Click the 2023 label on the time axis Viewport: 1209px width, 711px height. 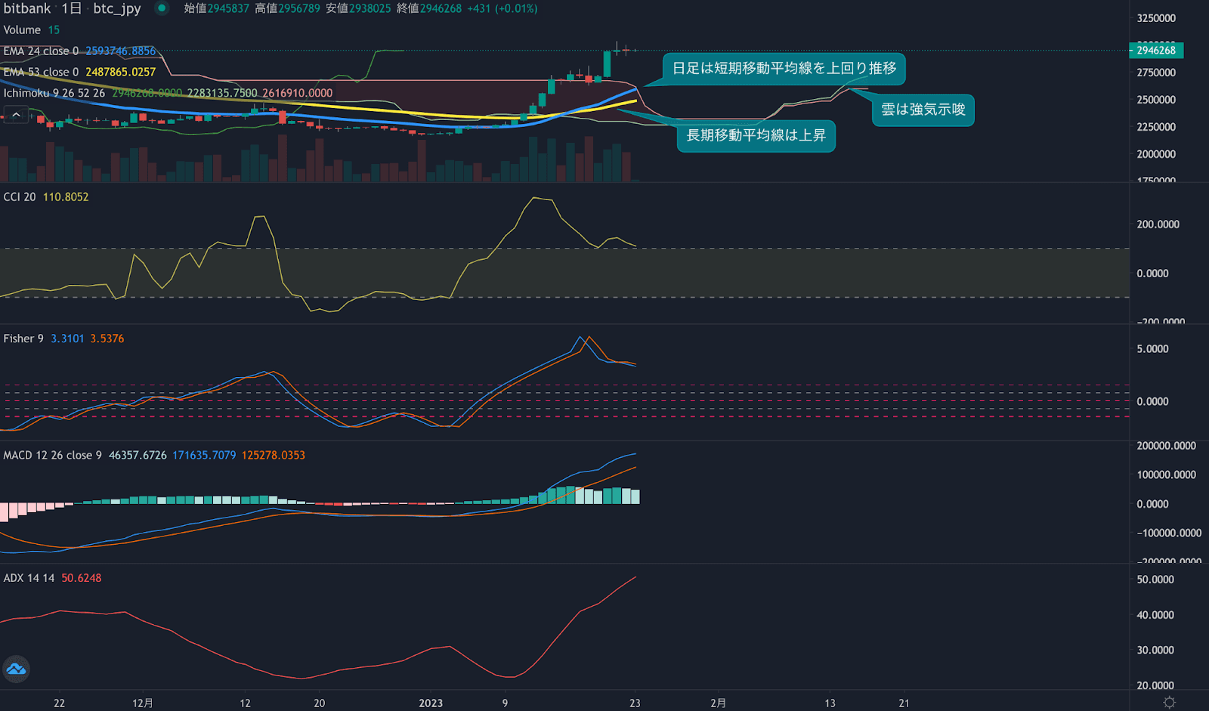click(431, 703)
